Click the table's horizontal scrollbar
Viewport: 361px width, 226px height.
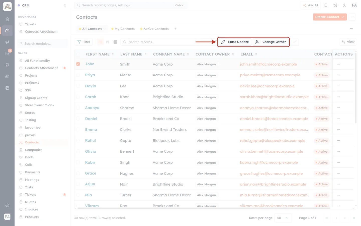(x=204, y=208)
